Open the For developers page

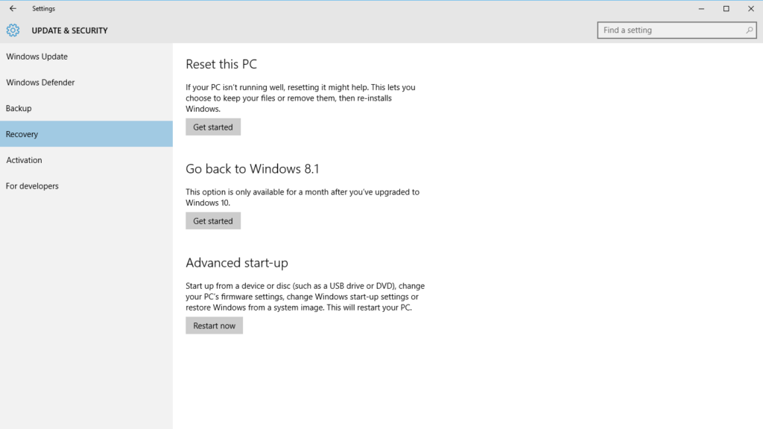click(32, 185)
